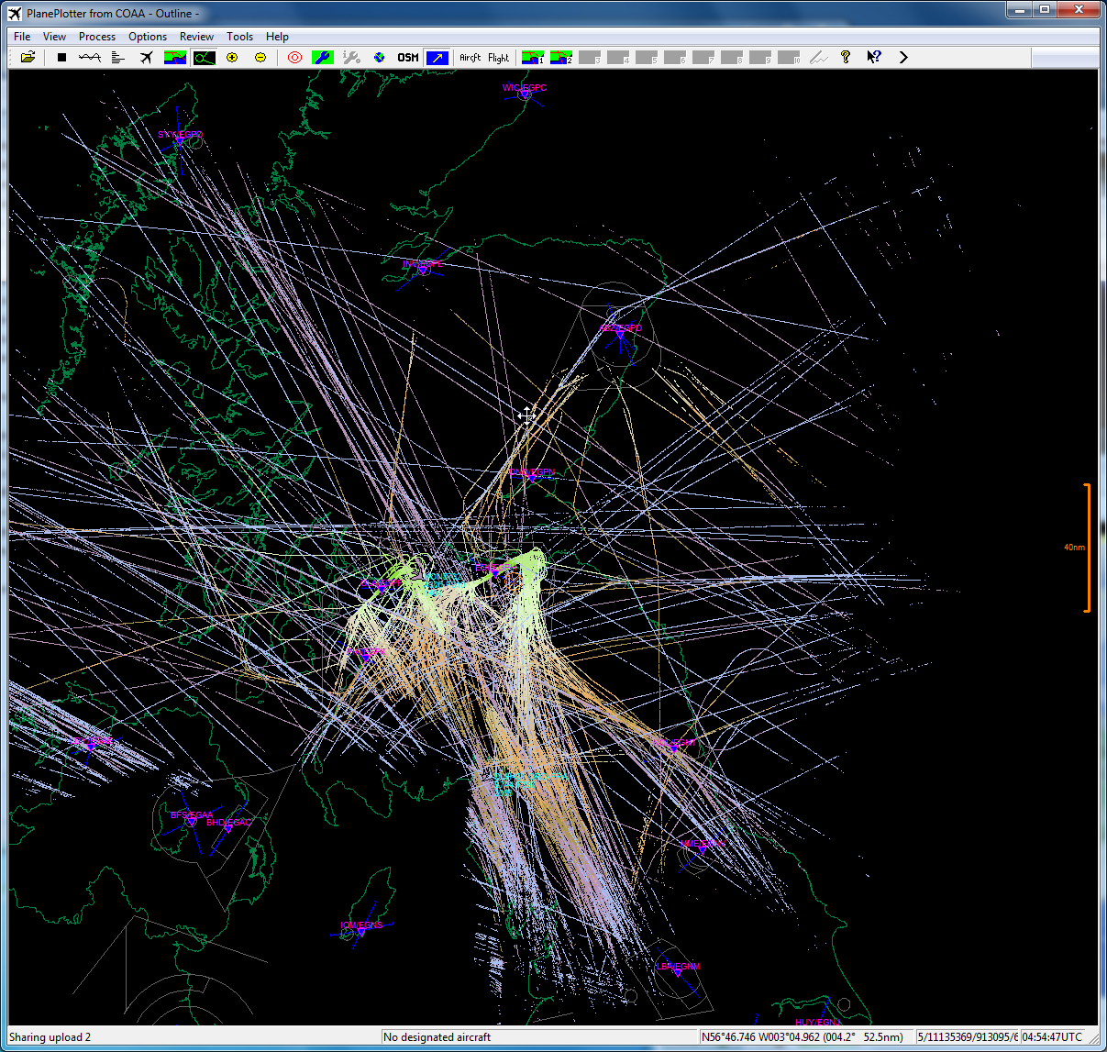Toggle the blue arrow button
Viewport: 1107px width, 1052px height.
[x=437, y=57]
